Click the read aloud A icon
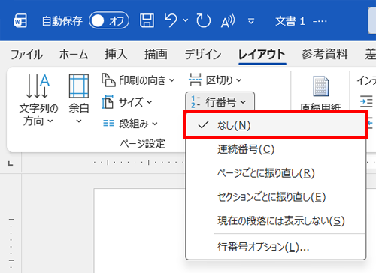The height and width of the screenshot is (273, 376). tap(228, 21)
